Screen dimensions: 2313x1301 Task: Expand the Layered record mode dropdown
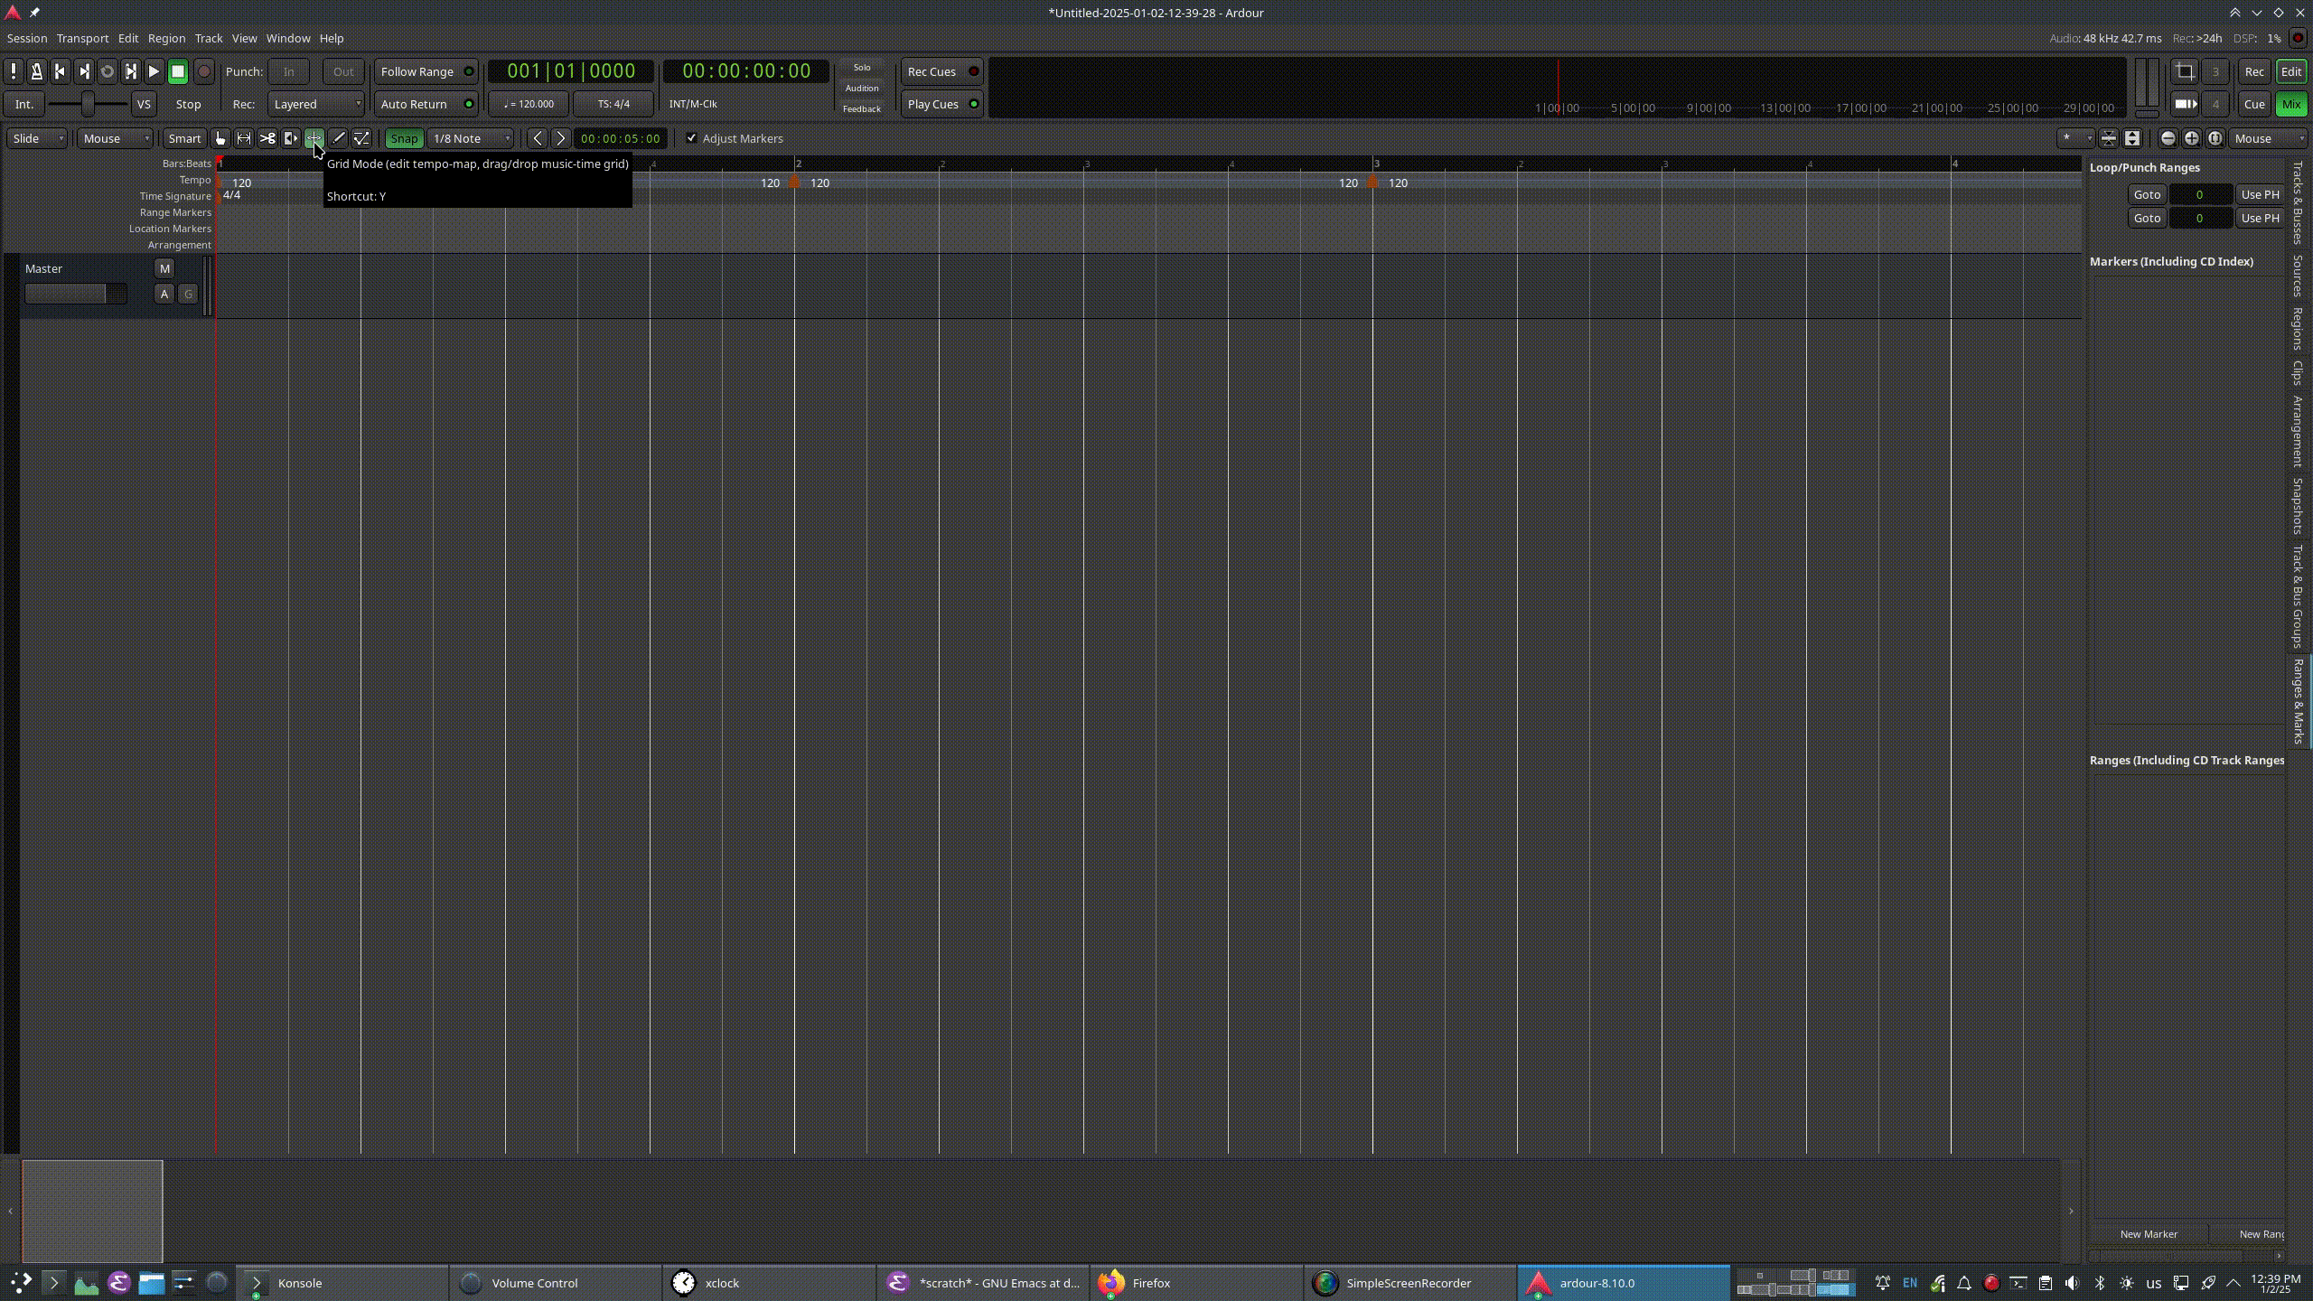316,104
